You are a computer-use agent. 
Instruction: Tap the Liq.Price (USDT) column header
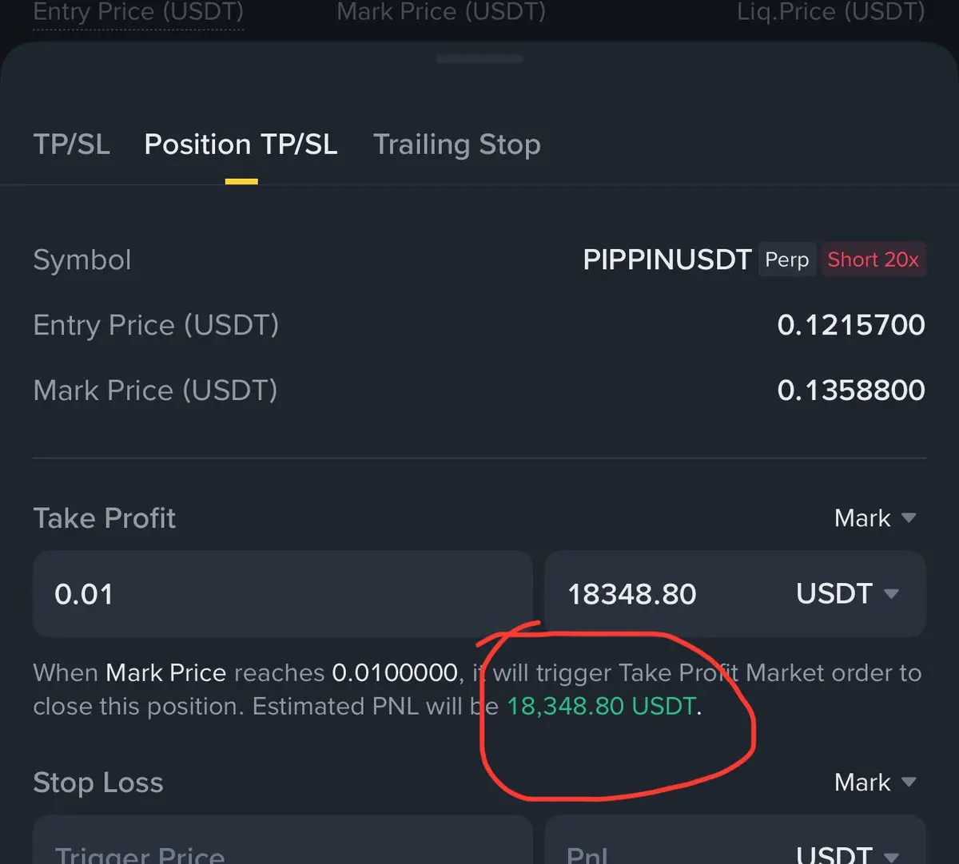pyautogui.click(x=830, y=13)
